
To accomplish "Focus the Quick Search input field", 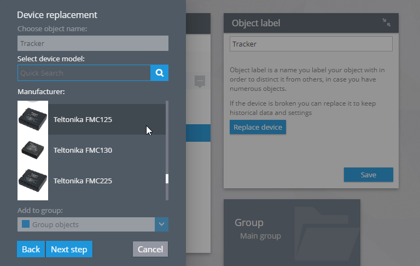I will [x=84, y=73].
